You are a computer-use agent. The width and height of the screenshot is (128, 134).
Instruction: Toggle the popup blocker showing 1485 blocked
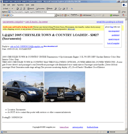pos(86,15)
